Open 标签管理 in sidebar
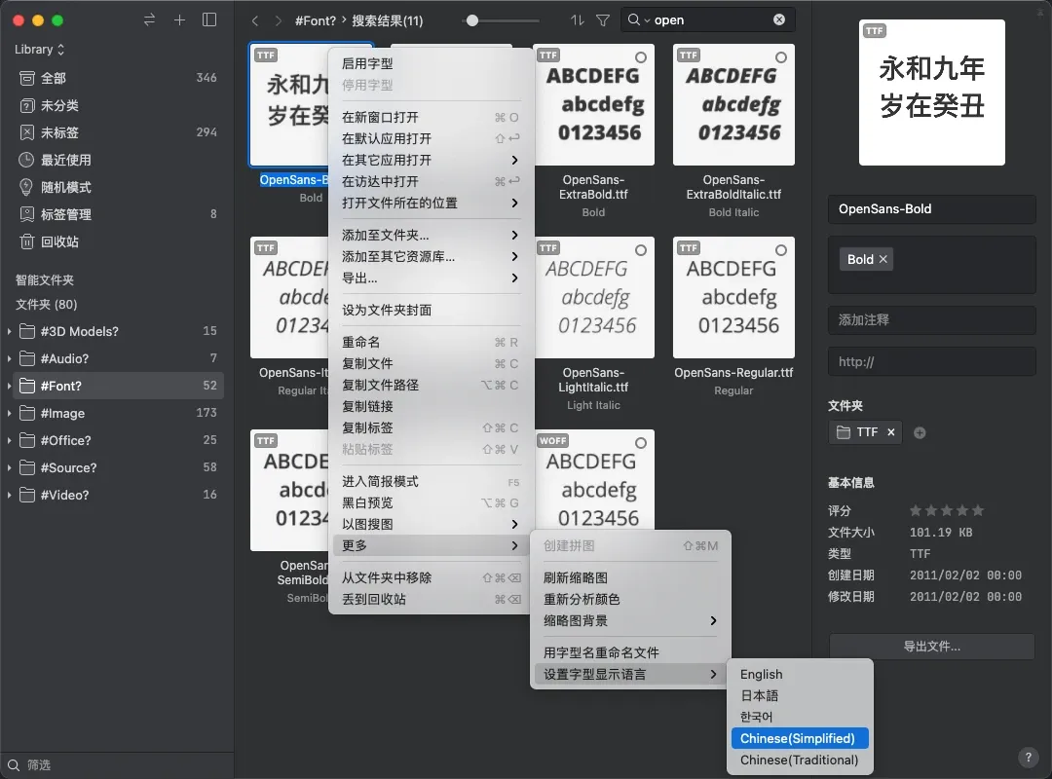The image size is (1052, 779). pos(118,214)
